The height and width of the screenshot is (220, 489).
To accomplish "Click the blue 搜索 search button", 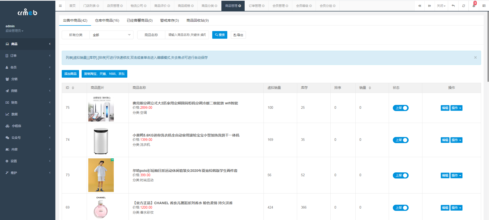I will coord(220,35).
